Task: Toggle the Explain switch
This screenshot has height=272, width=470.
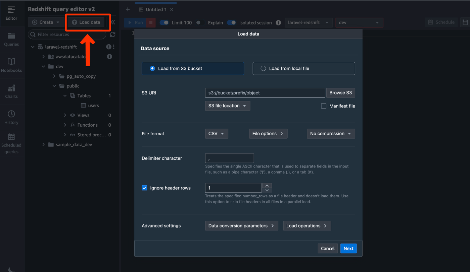Action: [x=200, y=22]
